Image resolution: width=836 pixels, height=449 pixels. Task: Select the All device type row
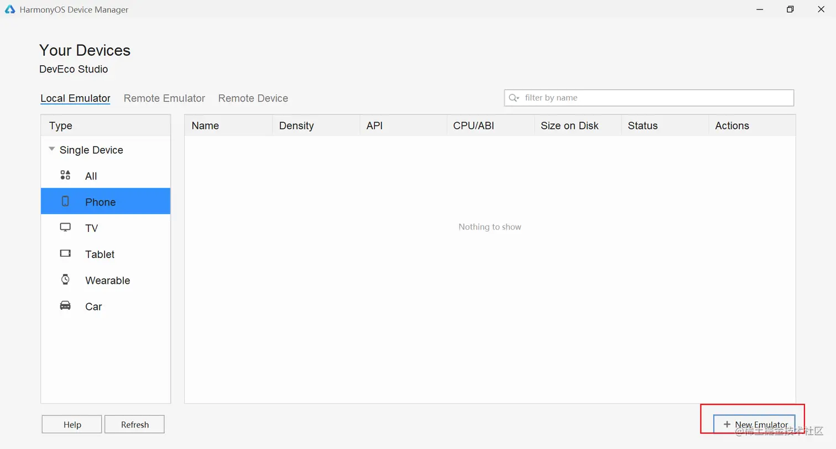coord(106,176)
